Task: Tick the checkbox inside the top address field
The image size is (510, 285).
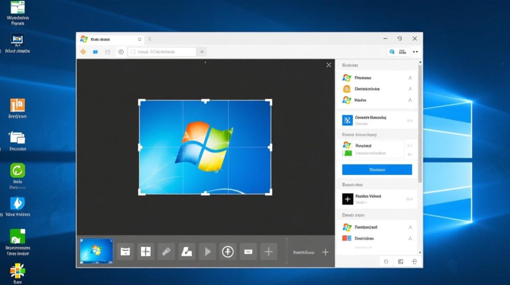Action: [133, 52]
